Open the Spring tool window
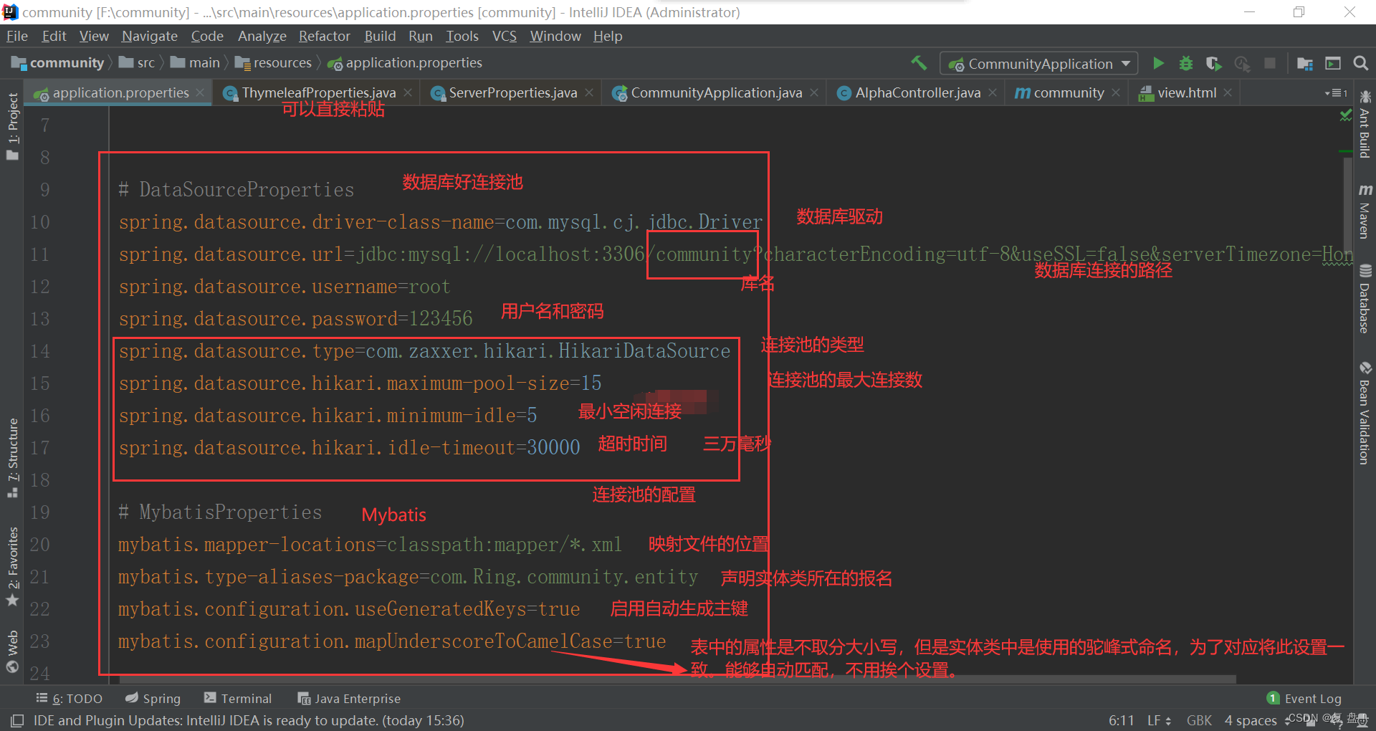Image resolution: width=1376 pixels, height=731 pixels. tap(153, 699)
